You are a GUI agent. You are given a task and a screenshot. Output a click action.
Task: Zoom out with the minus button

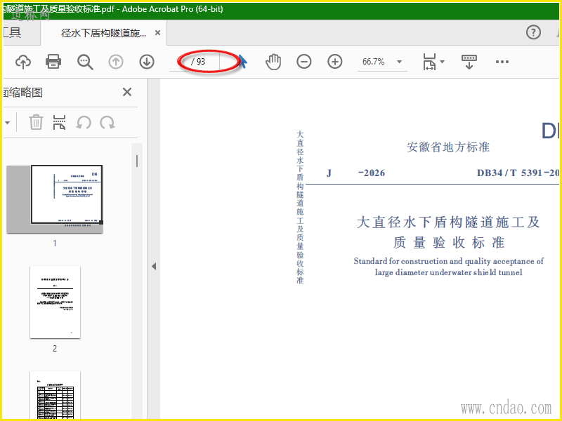click(x=304, y=62)
